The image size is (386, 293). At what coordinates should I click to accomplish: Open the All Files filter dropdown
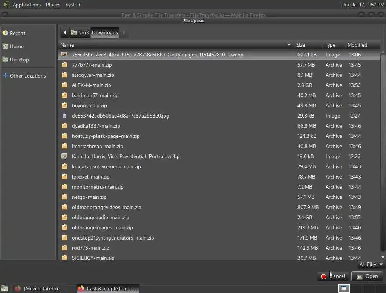(x=371, y=264)
